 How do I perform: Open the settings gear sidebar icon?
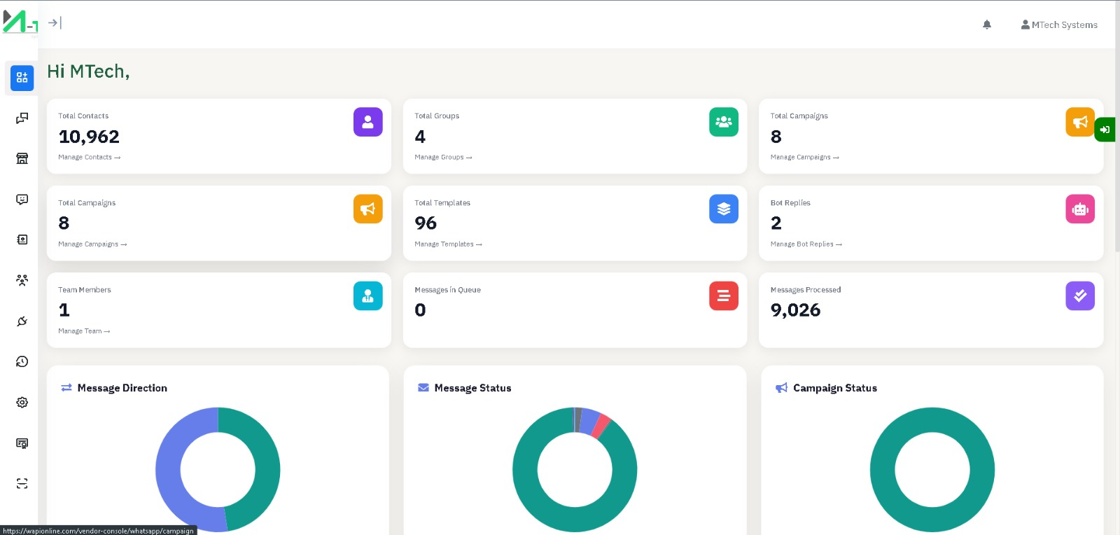22,403
